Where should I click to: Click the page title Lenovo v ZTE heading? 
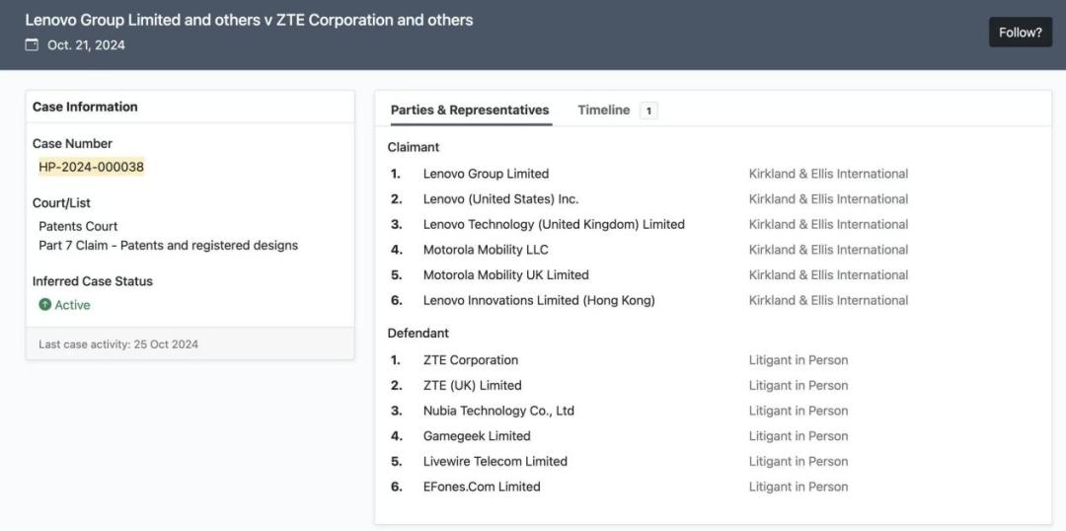tap(249, 20)
